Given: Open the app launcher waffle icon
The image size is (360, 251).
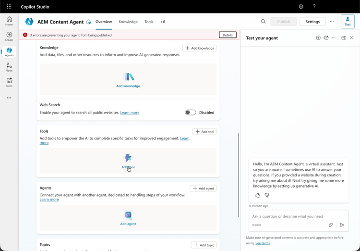Looking at the screenshot, I should 9,7.
